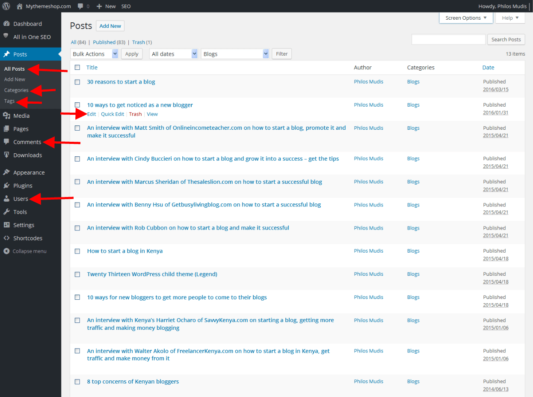Click into the search posts text field
The height and width of the screenshot is (397, 533).
(448, 39)
